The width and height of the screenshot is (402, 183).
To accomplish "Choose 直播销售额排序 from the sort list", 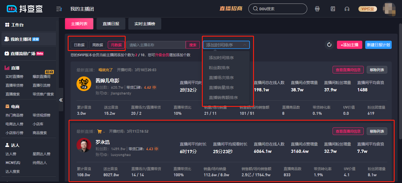I will tap(223, 98).
